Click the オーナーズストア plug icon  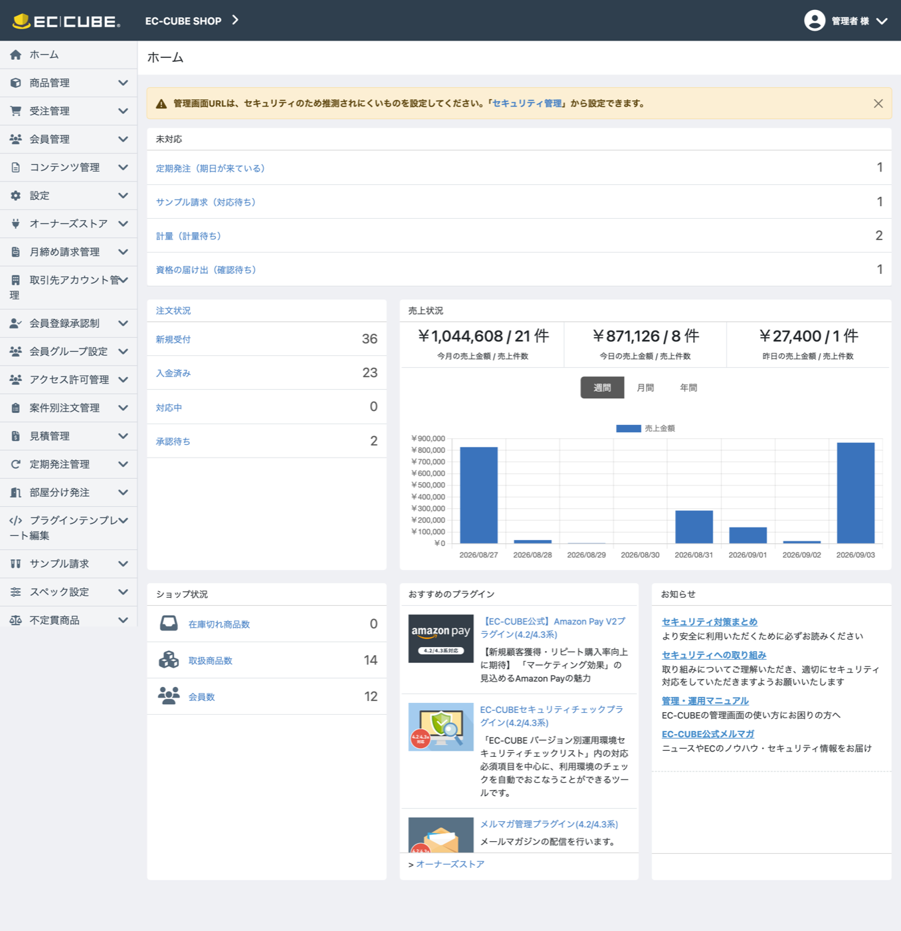[15, 223]
